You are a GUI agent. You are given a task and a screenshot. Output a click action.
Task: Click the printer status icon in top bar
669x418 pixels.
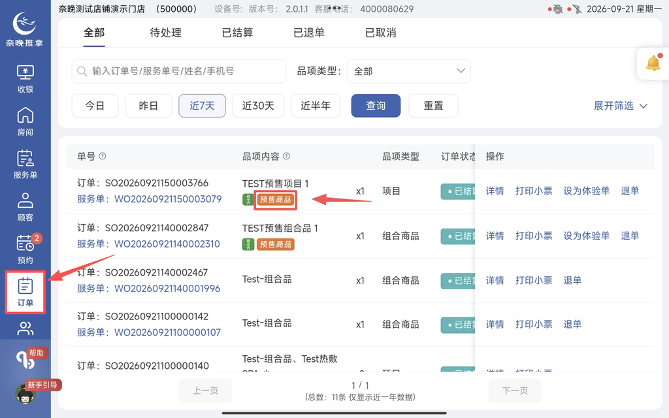click(x=558, y=9)
